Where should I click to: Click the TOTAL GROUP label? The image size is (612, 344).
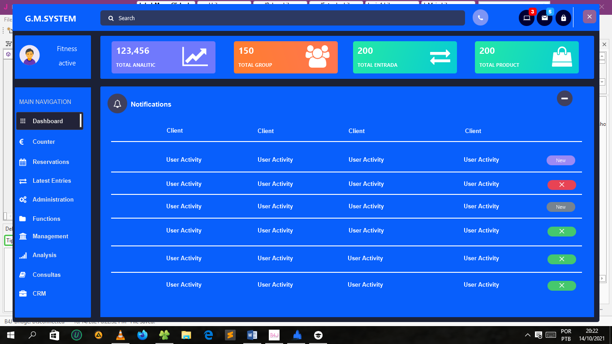pos(255,65)
